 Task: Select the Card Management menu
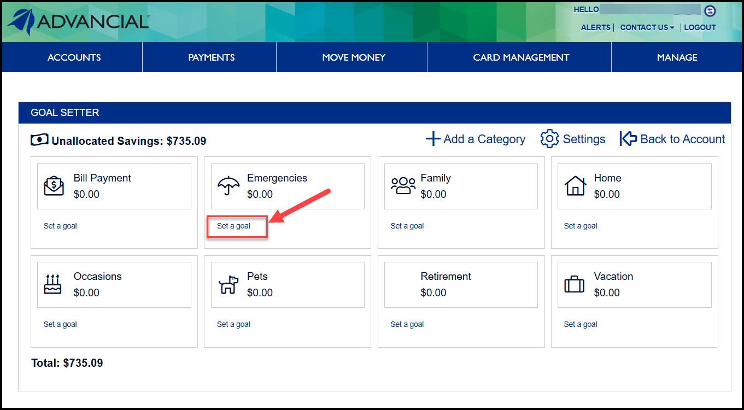(x=521, y=57)
